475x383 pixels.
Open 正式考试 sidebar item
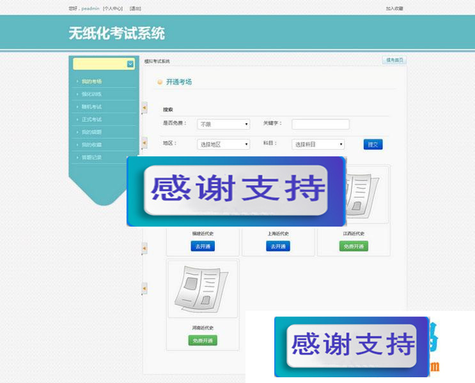91,119
